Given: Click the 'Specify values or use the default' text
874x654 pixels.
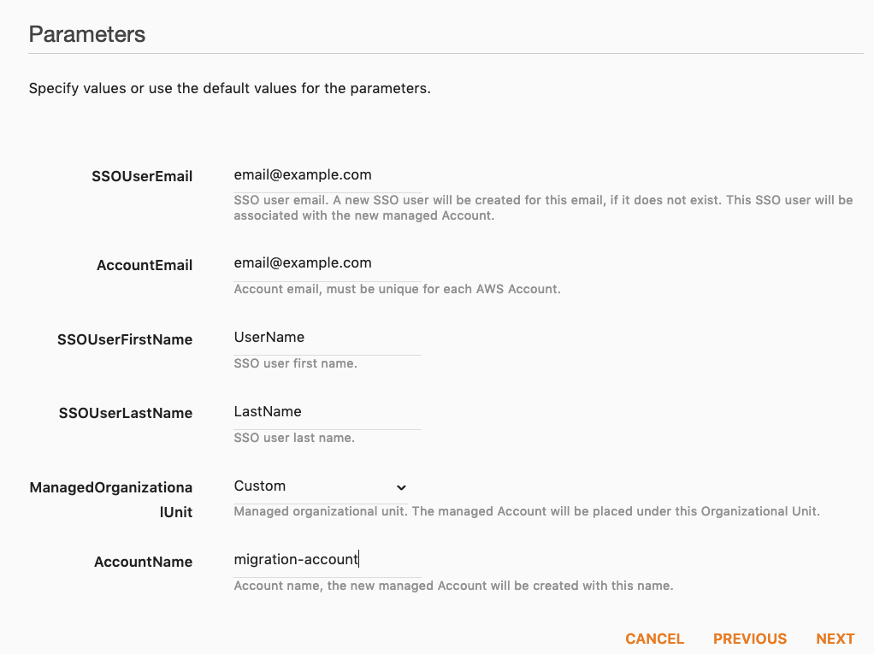Looking at the screenshot, I should (230, 89).
